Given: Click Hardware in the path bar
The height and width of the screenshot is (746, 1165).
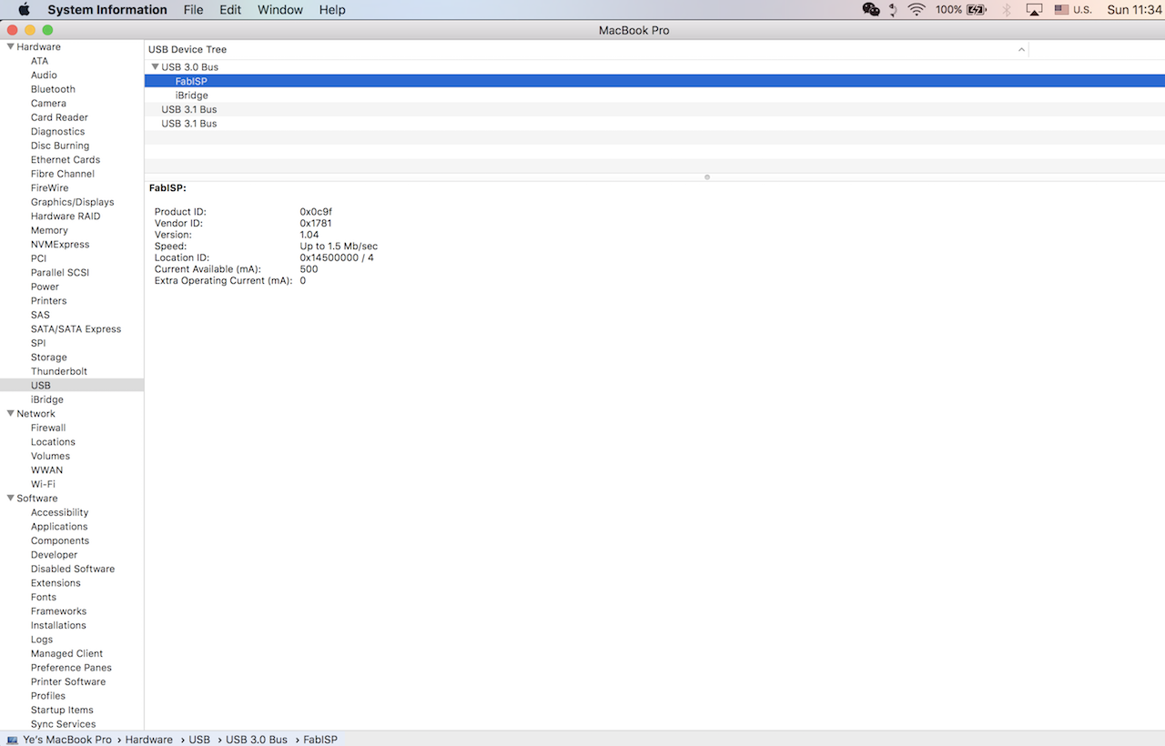Looking at the screenshot, I should coord(149,740).
